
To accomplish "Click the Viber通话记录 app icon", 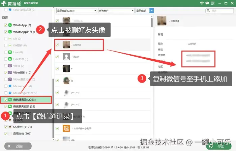I will (x=10, y=79).
